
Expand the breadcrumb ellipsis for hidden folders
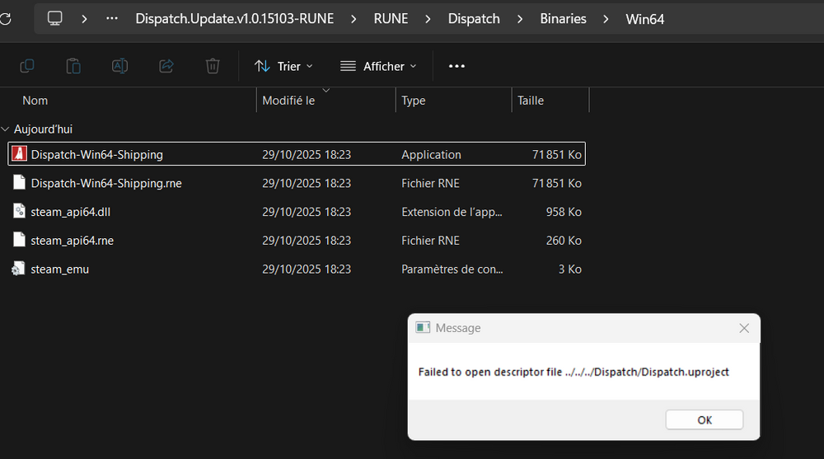pyautogui.click(x=112, y=18)
